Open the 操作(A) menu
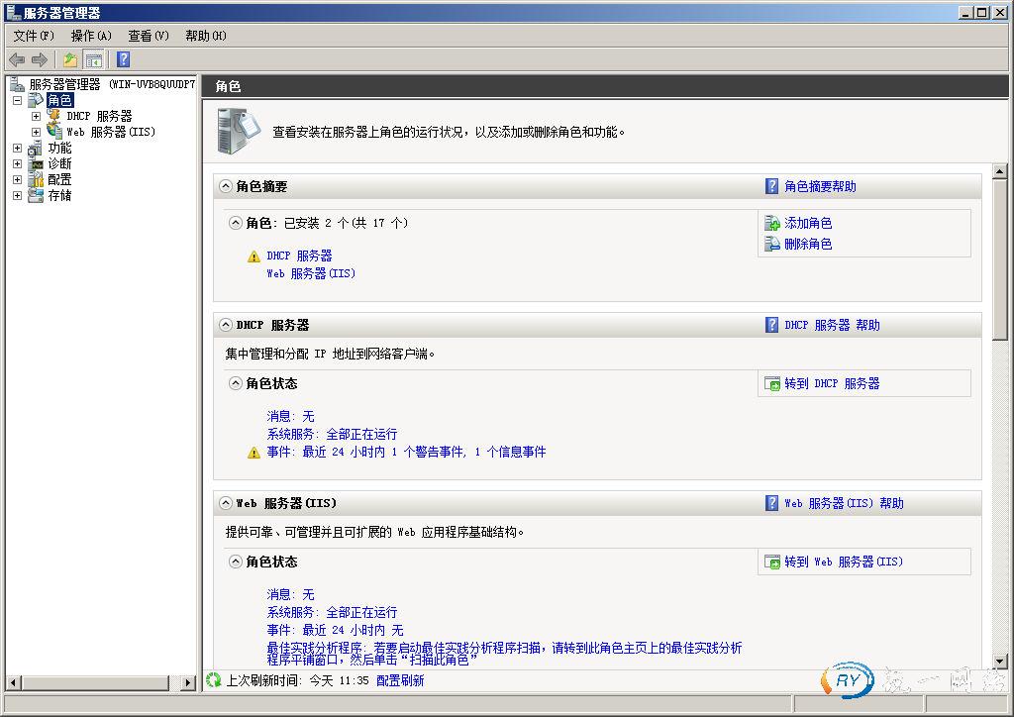The height and width of the screenshot is (717, 1014). [91, 36]
